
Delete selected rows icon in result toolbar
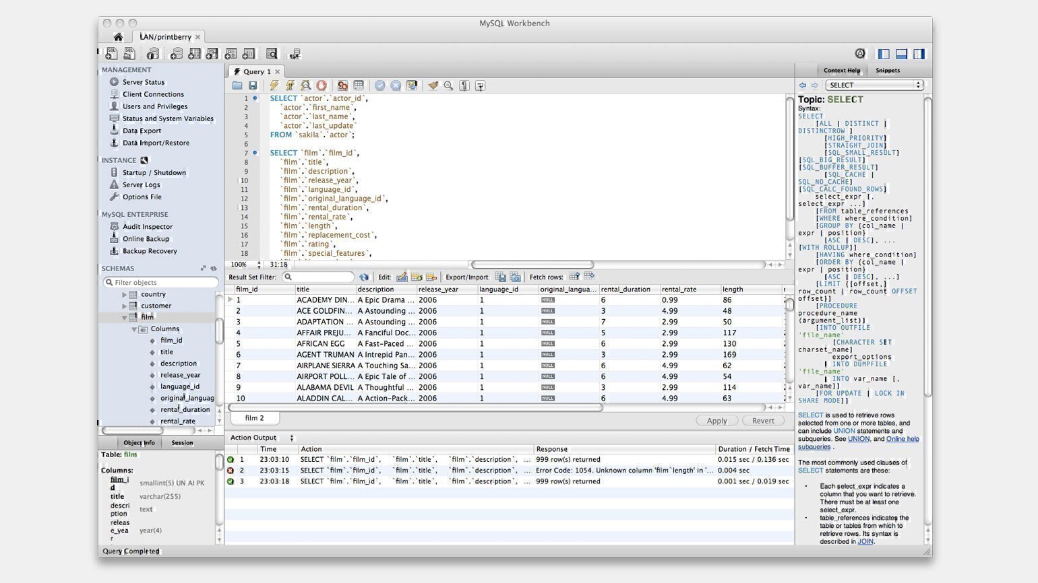431,277
